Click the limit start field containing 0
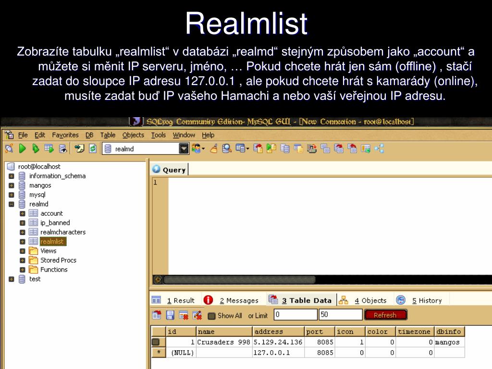Screen dimensions: 492x369 click(295, 314)
